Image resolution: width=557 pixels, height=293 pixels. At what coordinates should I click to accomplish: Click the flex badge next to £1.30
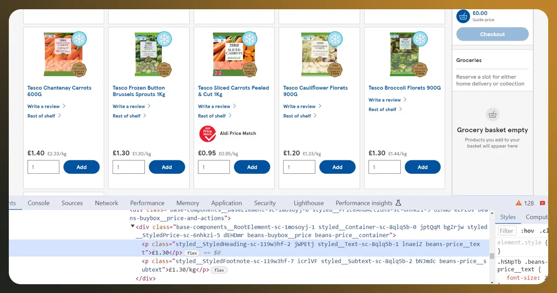(192, 253)
